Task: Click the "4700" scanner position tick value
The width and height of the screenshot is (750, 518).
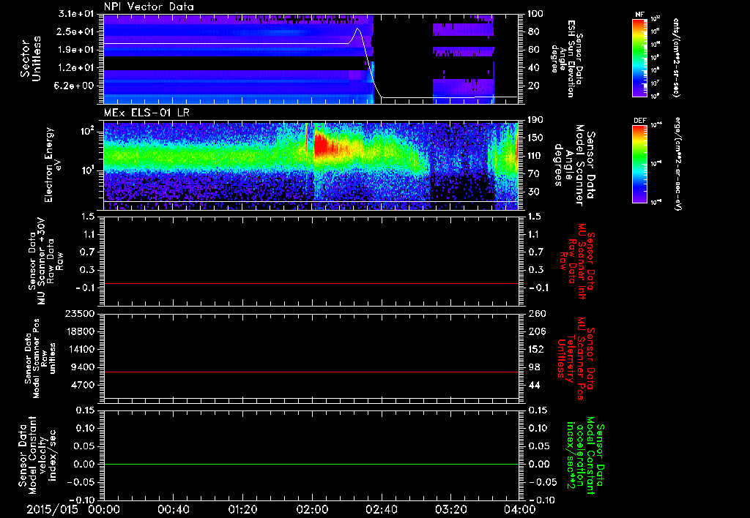Action: click(82, 385)
